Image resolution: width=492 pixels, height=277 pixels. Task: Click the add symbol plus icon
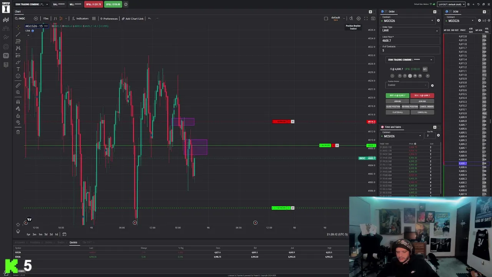(x=36, y=18)
